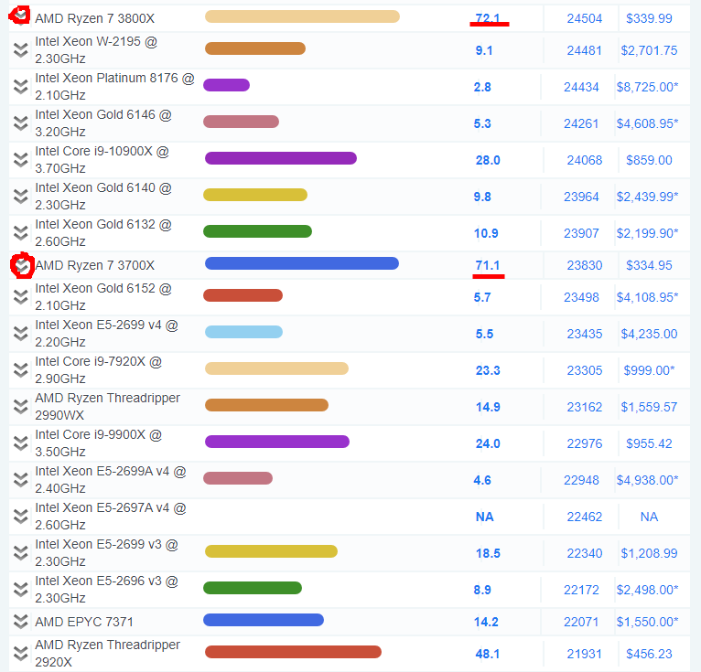Expand the Intel Xeon Gold 6132 row chevron

tap(20, 233)
